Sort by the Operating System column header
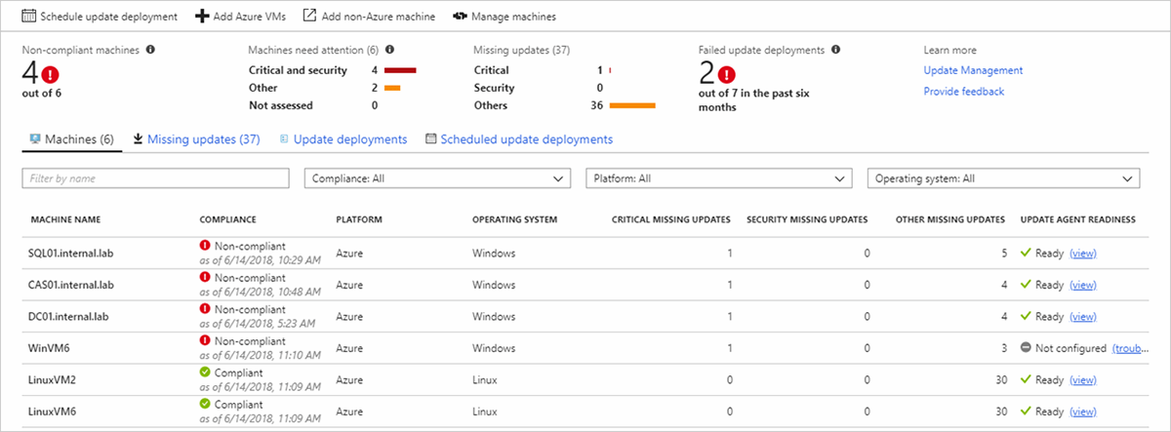This screenshot has width=1171, height=432. click(x=514, y=219)
